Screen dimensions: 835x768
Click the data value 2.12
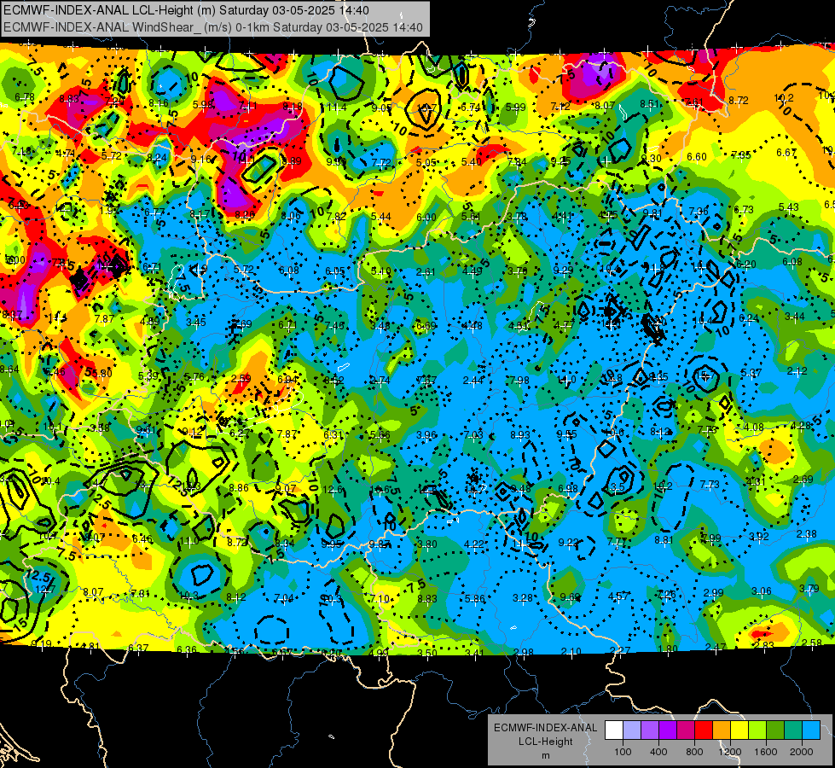(x=797, y=371)
